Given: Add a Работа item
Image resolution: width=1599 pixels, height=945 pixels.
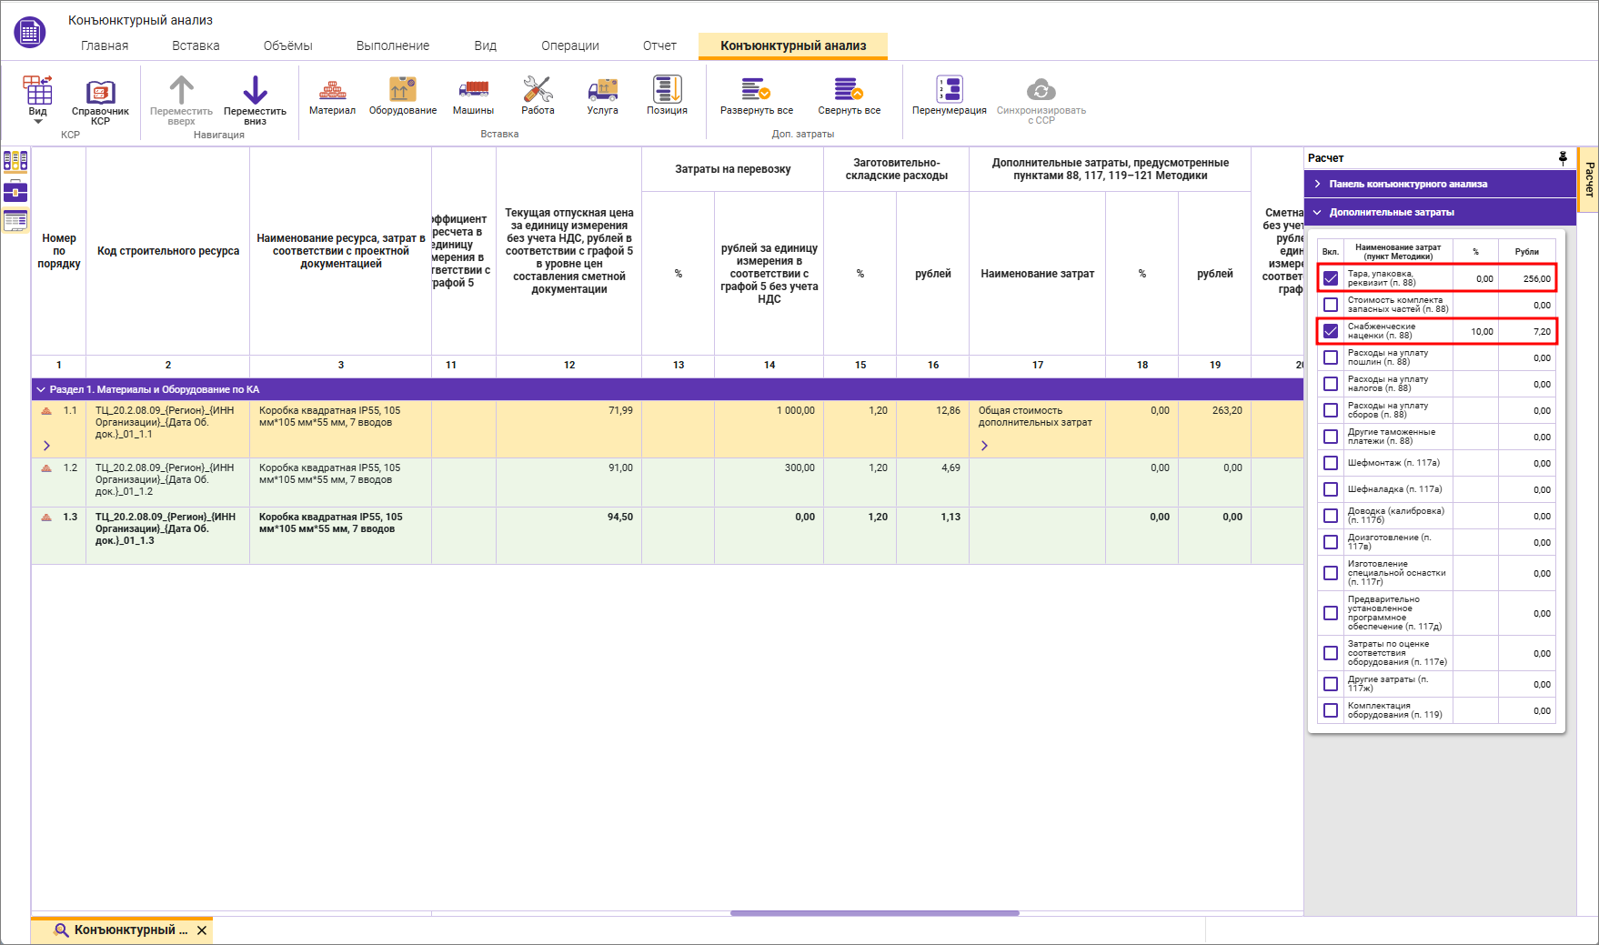Looking at the screenshot, I should [x=538, y=96].
